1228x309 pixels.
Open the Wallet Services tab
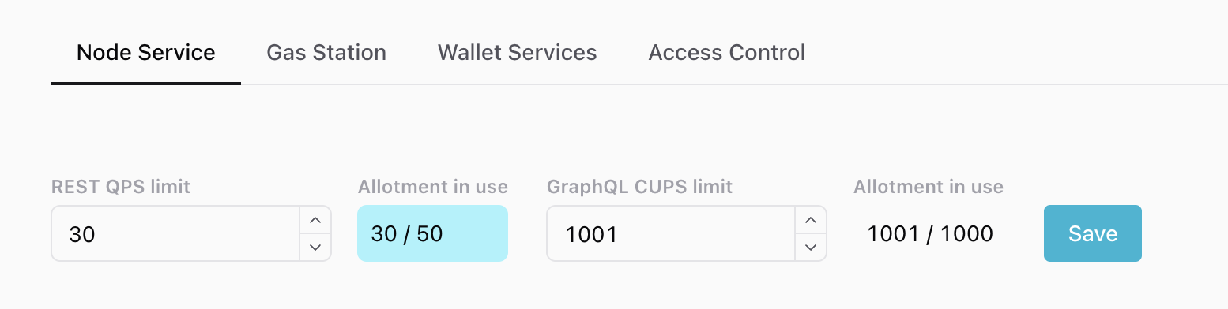[518, 53]
